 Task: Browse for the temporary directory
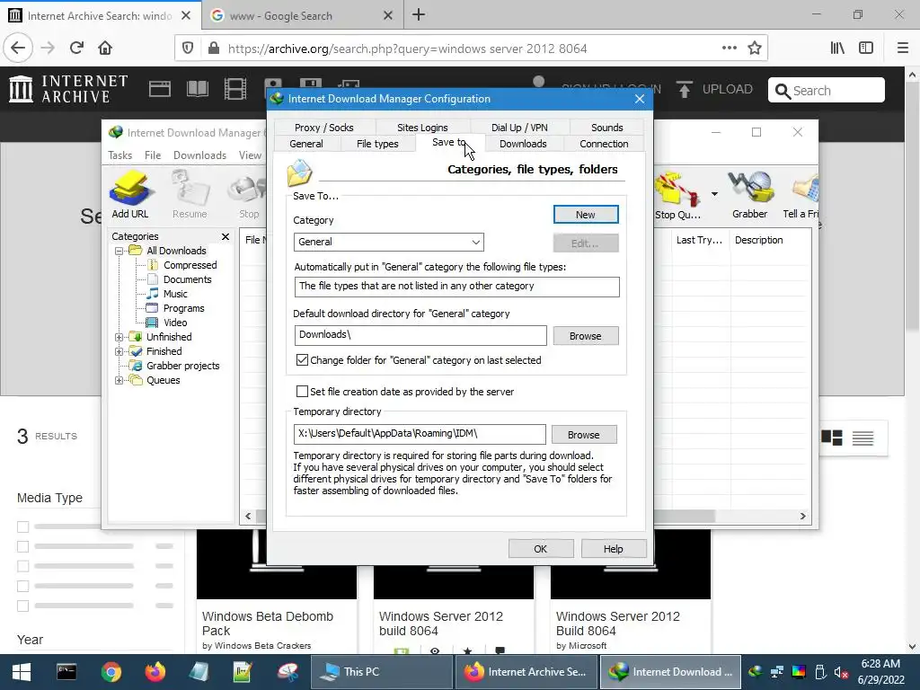click(x=584, y=435)
